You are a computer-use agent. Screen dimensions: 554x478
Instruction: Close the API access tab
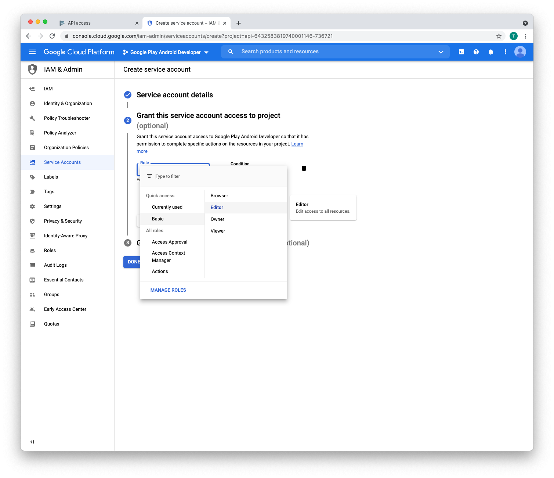pyautogui.click(x=137, y=23)
